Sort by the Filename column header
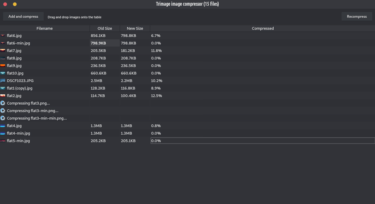Viewport: 375px width, 204px height. click(x=45, y=28)
